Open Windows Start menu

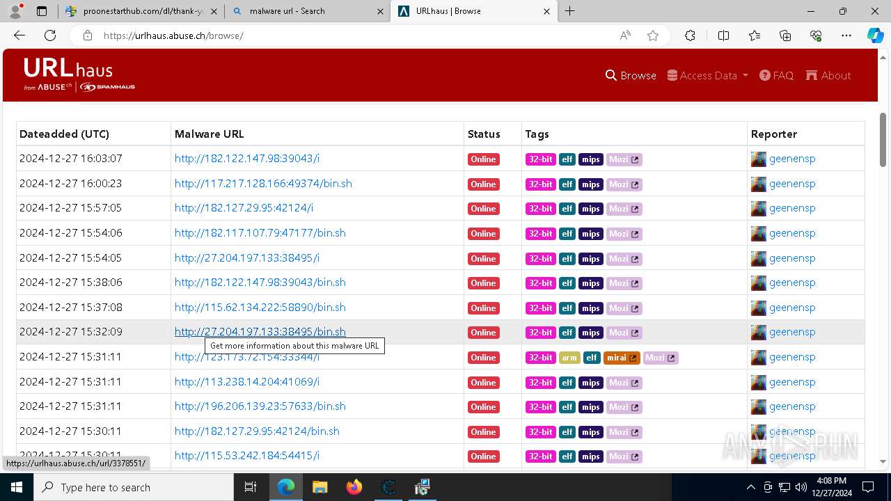17,487
